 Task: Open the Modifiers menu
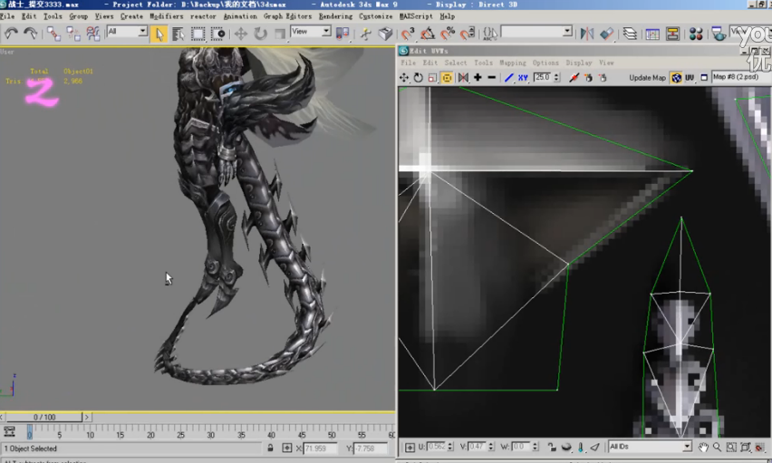pos(167,16)
